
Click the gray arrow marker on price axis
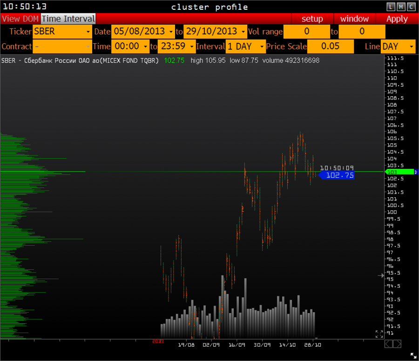[x=380, y=275]
